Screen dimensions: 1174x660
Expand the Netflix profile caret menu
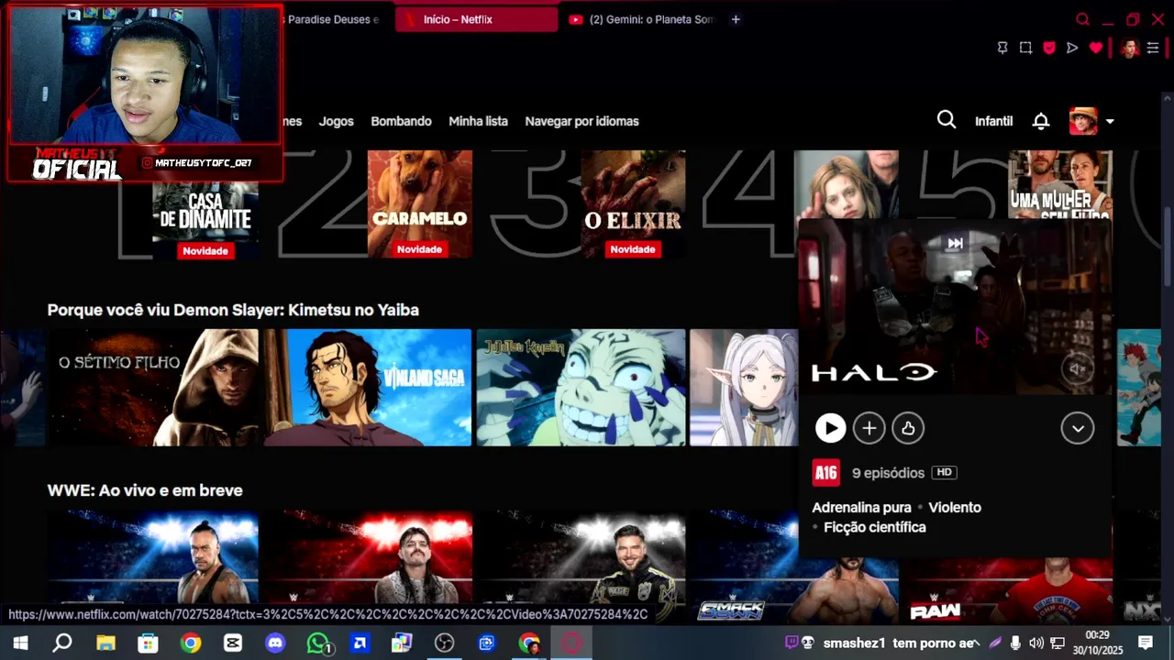click(1110, 121)
